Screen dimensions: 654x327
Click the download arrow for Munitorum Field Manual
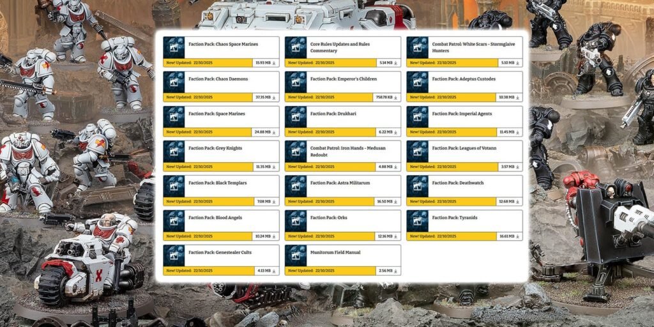396,270
